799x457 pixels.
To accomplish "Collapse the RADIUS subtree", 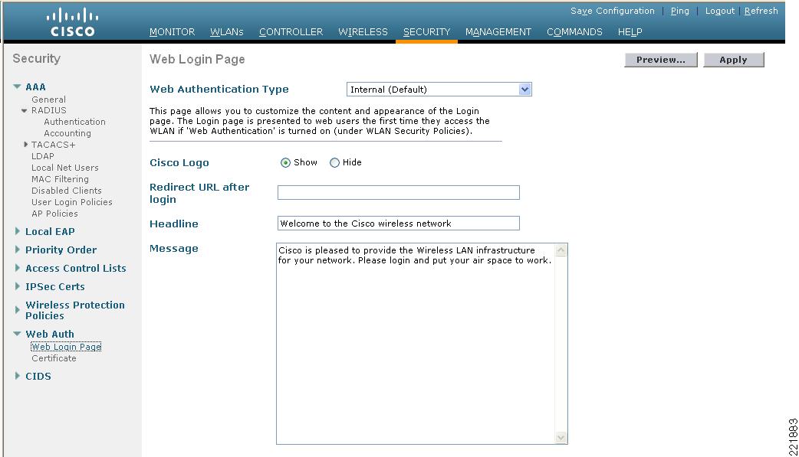I will pos(24,110).
